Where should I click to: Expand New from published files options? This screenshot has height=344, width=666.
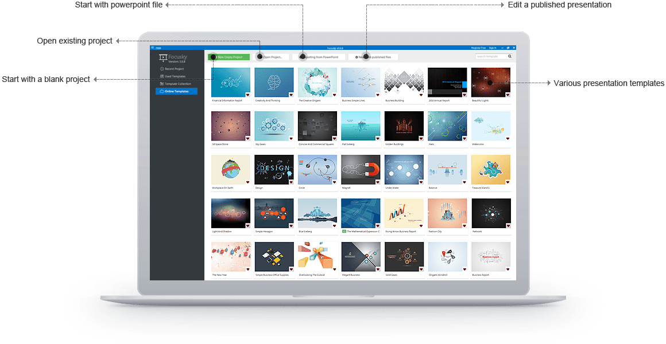(x=373, y=56)
